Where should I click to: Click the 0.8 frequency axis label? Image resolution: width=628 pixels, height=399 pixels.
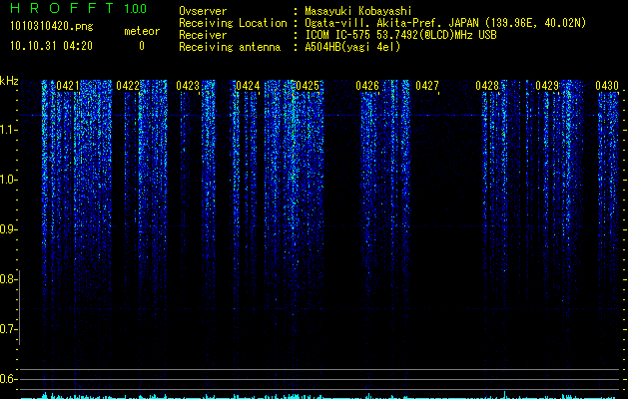pos(8,279)
